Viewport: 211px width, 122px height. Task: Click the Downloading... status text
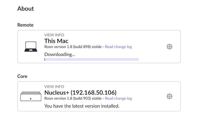[60, 54]
